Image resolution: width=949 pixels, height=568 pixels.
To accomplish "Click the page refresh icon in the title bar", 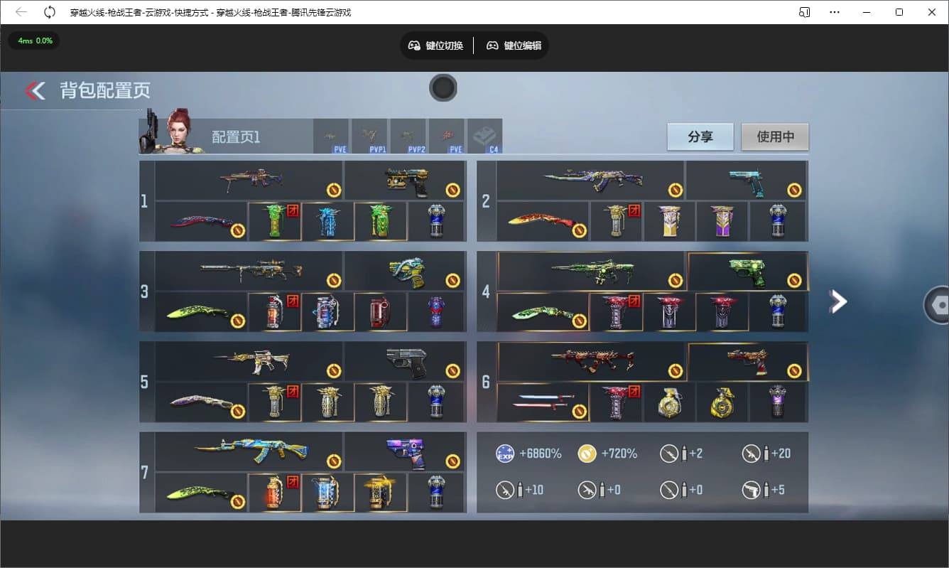I will (49, 12).
